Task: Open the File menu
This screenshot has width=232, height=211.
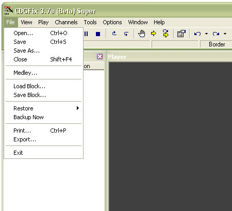Action: (x=10, y=22)
